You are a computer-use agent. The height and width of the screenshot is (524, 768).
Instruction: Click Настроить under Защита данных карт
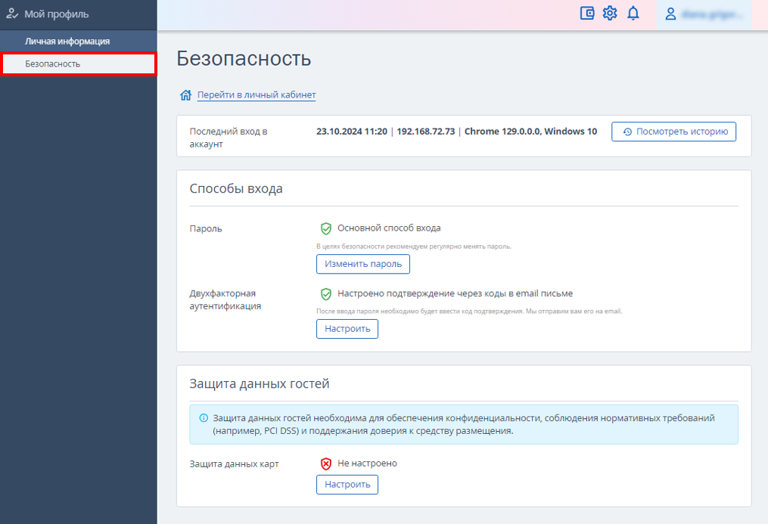347,485
